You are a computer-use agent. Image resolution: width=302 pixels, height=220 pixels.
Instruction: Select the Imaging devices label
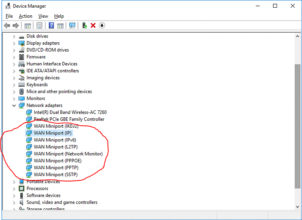click(x=43, y=78)
